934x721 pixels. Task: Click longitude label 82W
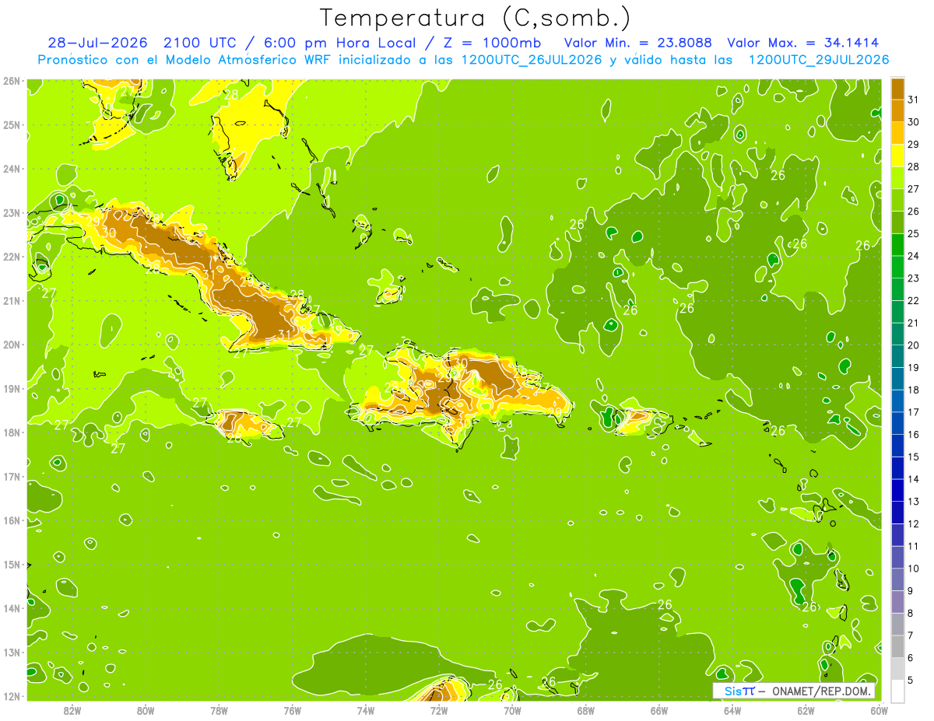click(72, 710)
